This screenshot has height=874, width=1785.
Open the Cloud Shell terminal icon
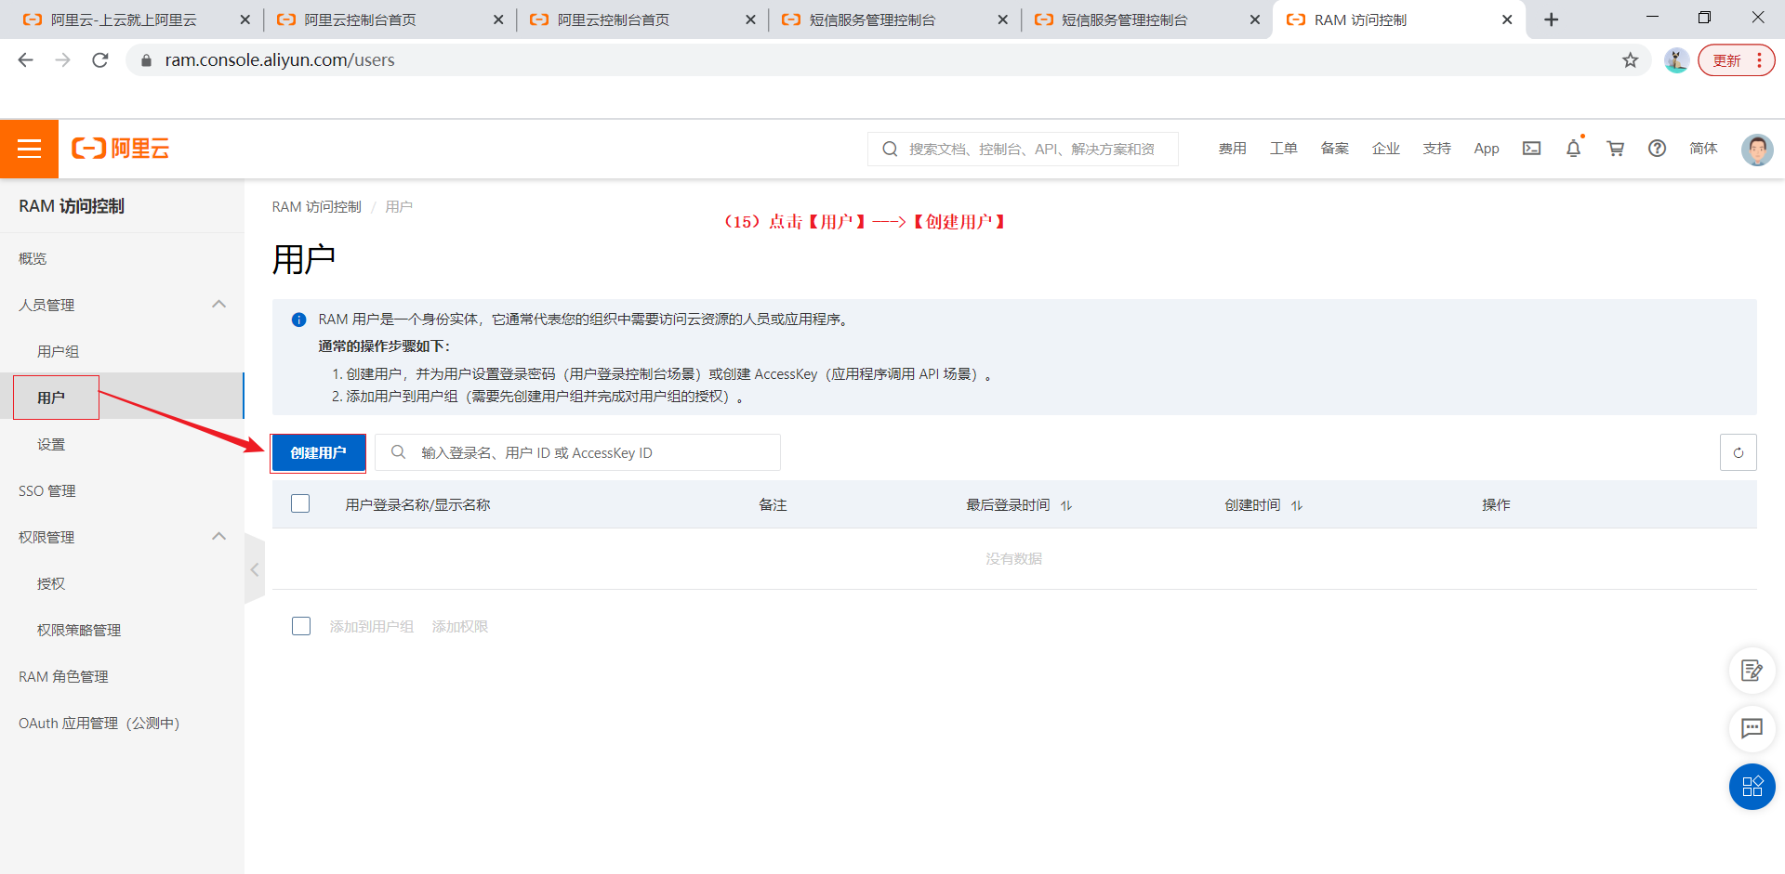[1531, 149]
